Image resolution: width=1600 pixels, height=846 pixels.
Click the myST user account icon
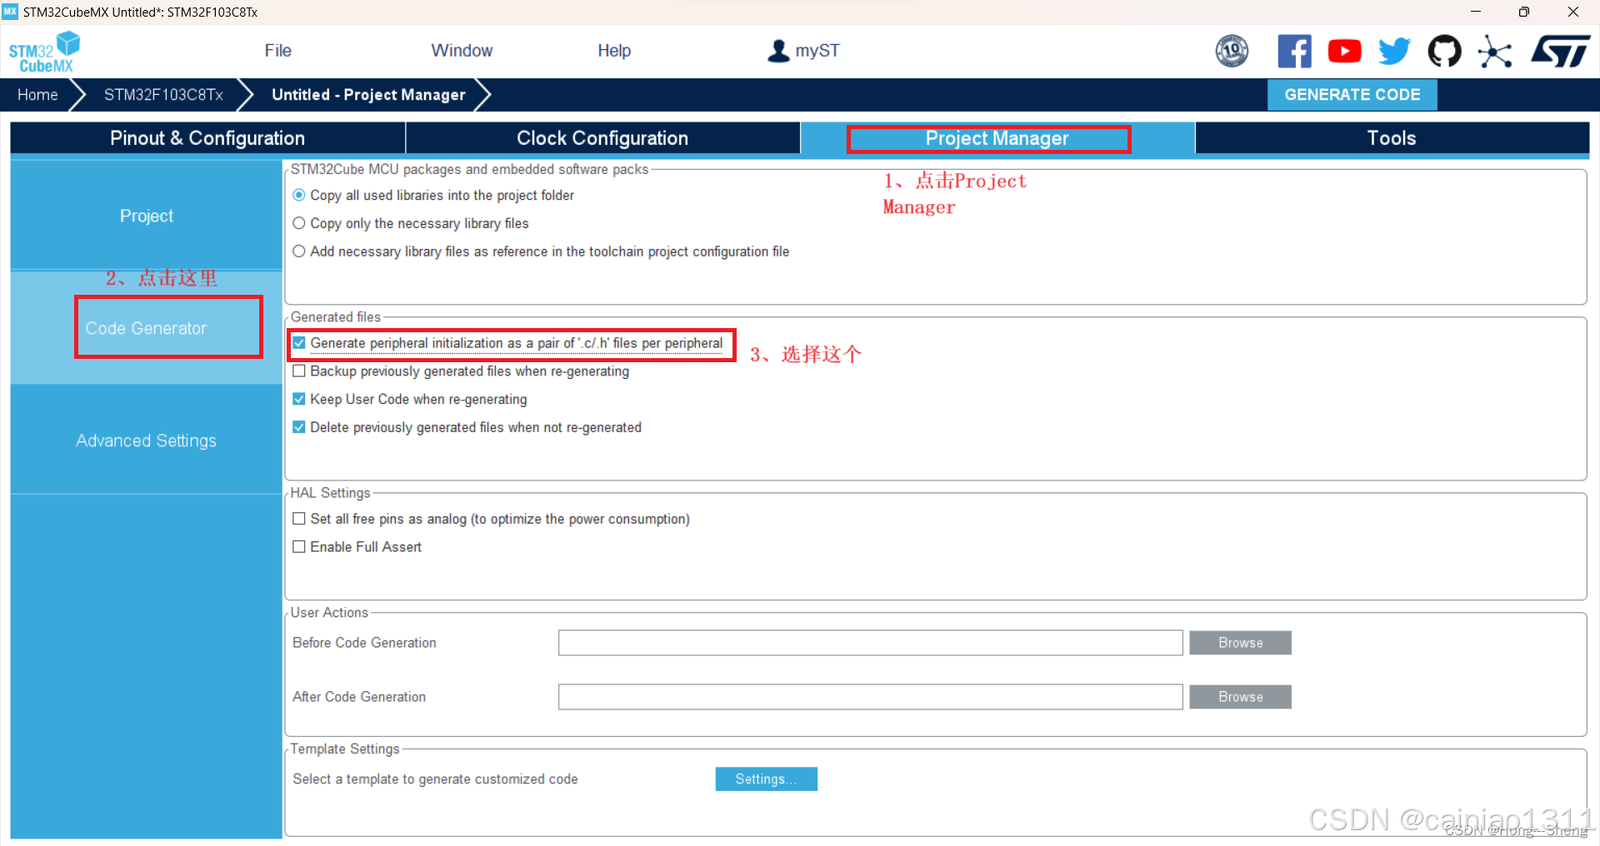coord(778,51)
